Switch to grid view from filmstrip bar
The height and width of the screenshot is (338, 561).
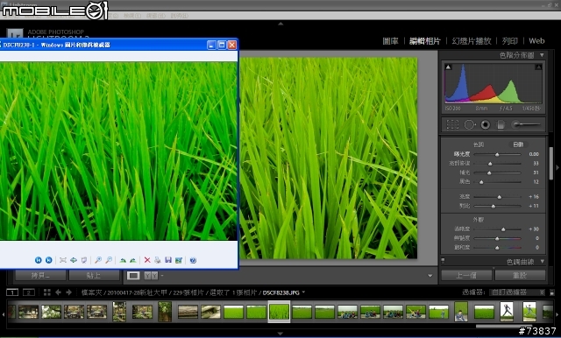tap(46, 292)
